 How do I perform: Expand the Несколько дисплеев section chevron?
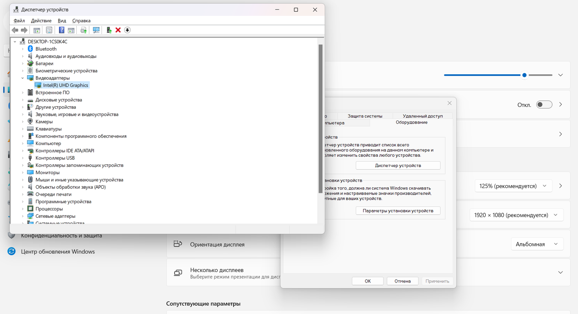560,272
